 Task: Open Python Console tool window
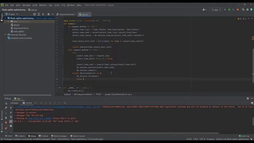pos(77,136)
